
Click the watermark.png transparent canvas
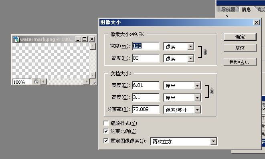[51, 61]
